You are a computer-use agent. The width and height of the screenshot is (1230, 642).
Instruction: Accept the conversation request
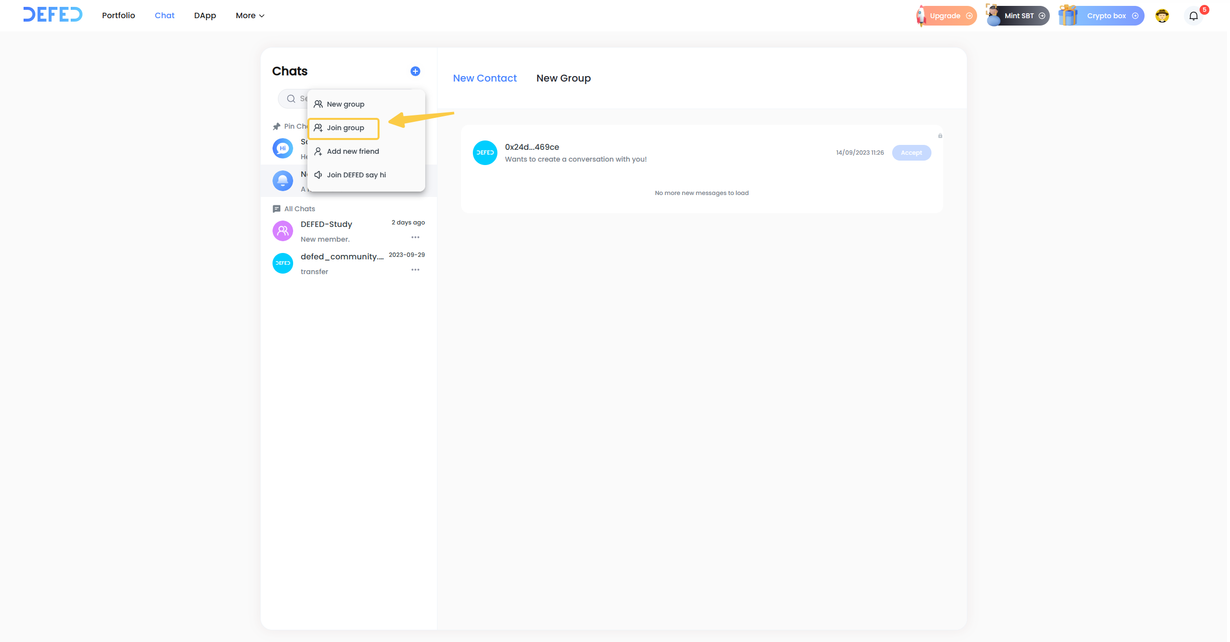[911, 153]
